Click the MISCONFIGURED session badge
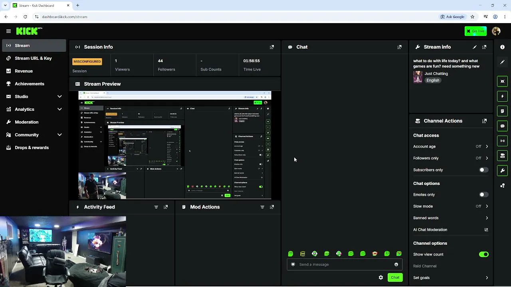The image size is (511, 287). pyautogui.click(x=87, y=62)
